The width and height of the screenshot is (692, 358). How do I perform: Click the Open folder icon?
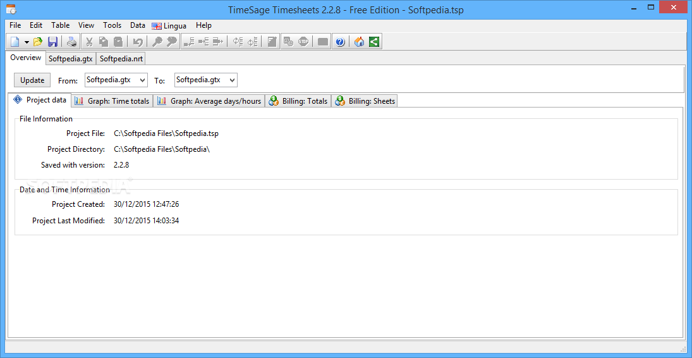pyautogui.click(x=38, y=42)
